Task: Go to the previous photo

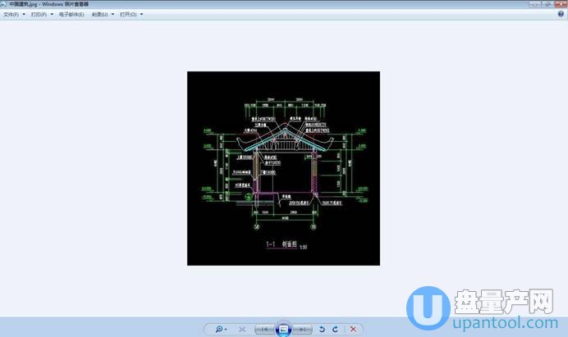Action: pos(264,329)
